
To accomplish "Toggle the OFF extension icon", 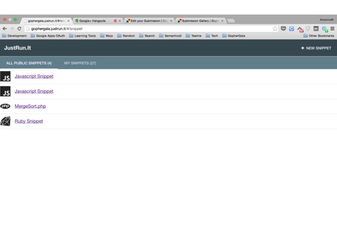I will point(316,29).
